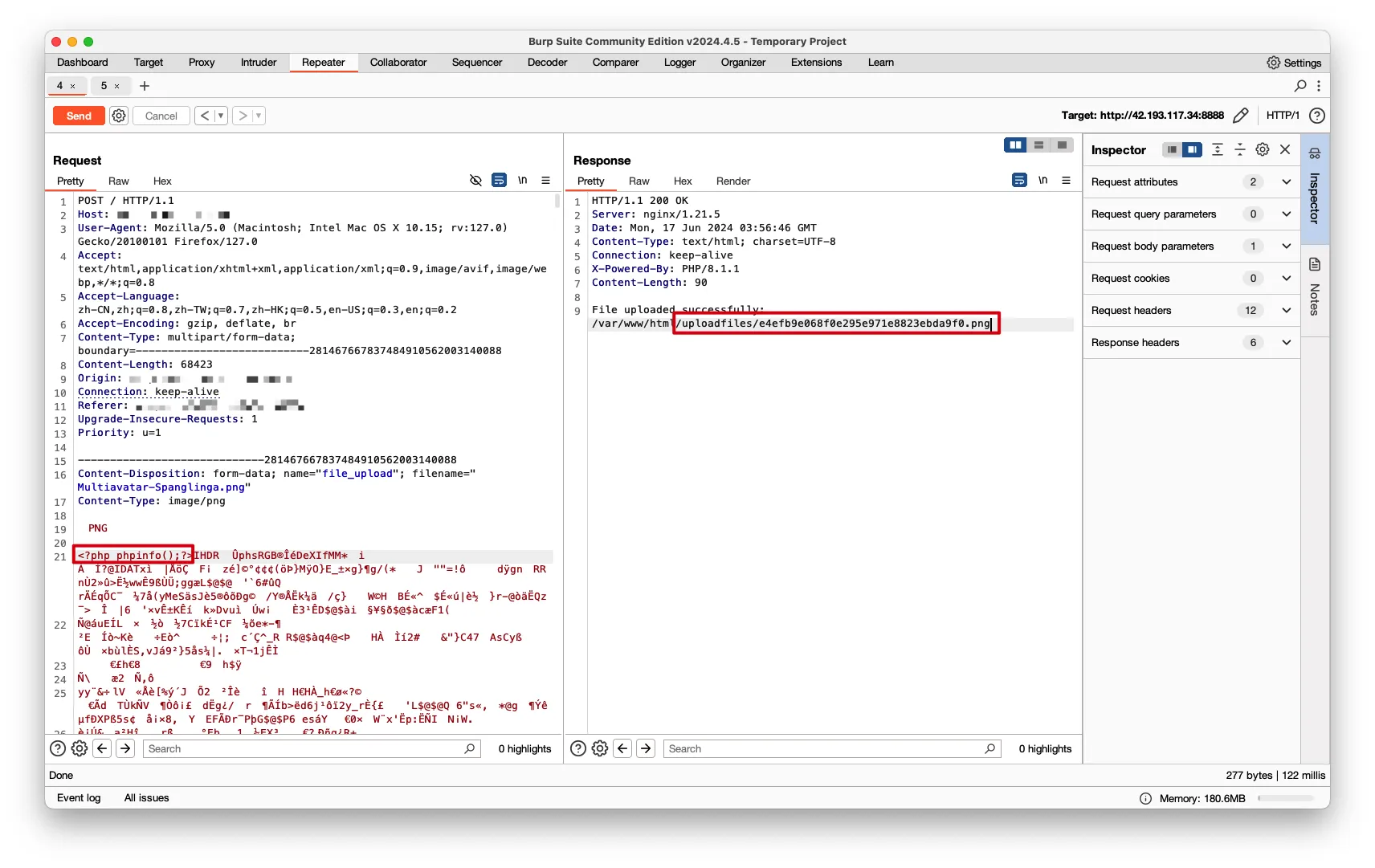The height and width of the screenshot is (868, 1375).
Task: Close Repeater tab 4
Action: tap(72, 86)
